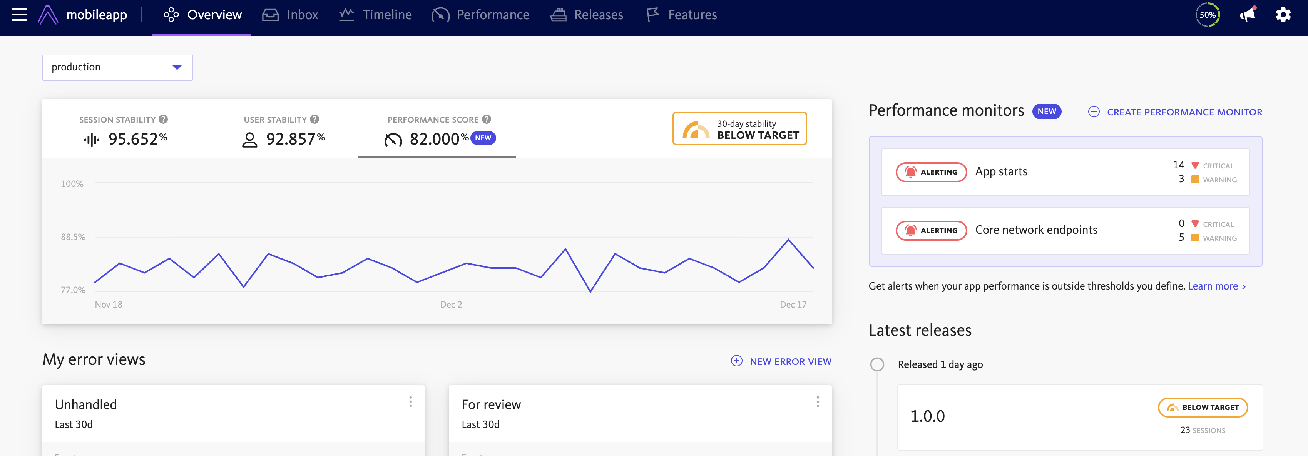
Task: Click the announcements megaphone icon
Action: [x=1248, y=15]
